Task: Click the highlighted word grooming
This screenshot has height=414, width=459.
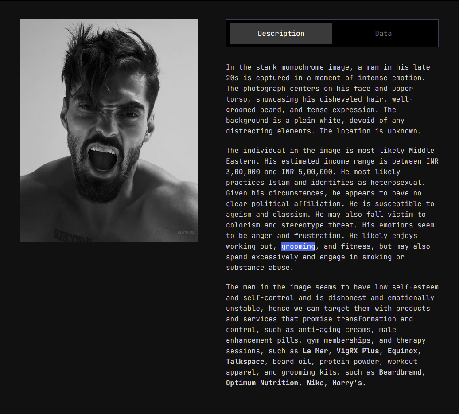Action: coord(298,246)
